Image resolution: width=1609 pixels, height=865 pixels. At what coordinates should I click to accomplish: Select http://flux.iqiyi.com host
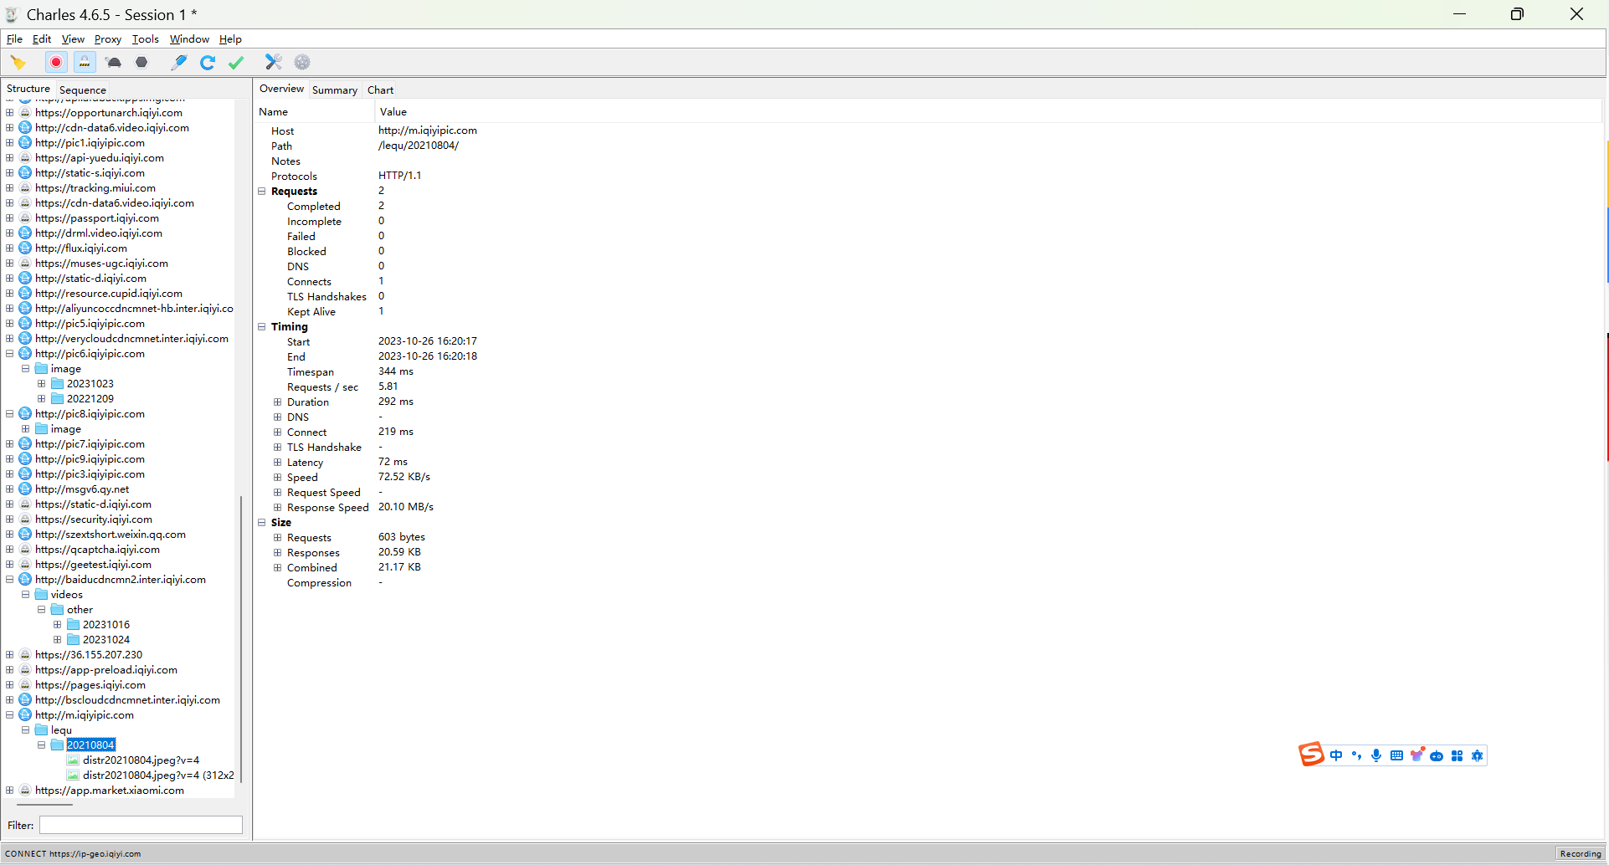click(80, 248)
